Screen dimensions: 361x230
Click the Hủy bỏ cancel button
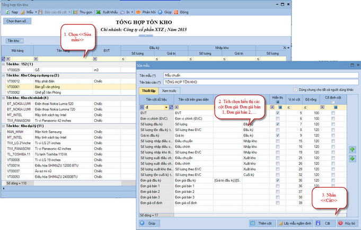pos(347,223)
